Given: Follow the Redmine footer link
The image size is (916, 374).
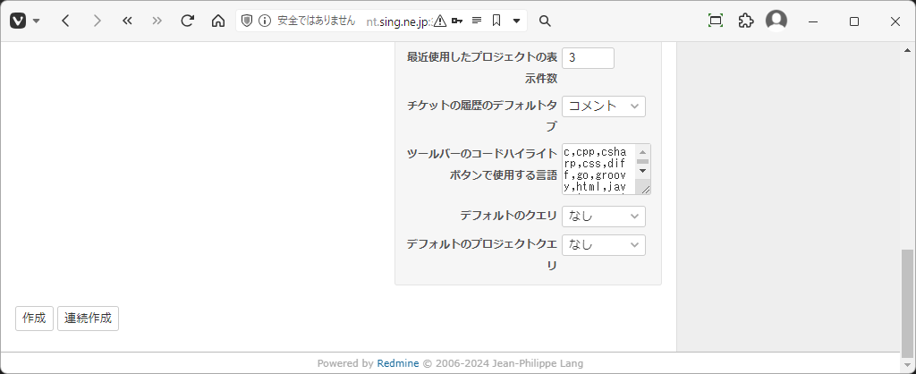Looking at the screenshot, I should coord(398,363).
